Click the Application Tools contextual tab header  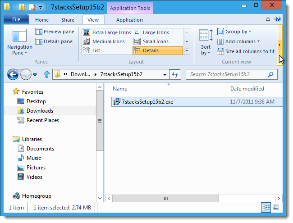130,8
